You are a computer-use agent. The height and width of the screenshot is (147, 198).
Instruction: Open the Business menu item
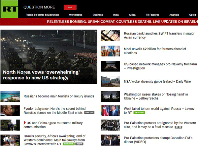tap(98, 15)
